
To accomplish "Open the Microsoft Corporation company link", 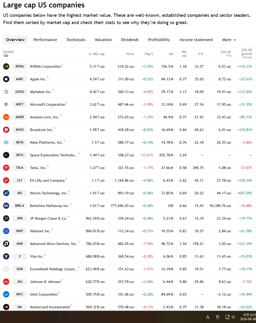I will [x=48, y=104].
